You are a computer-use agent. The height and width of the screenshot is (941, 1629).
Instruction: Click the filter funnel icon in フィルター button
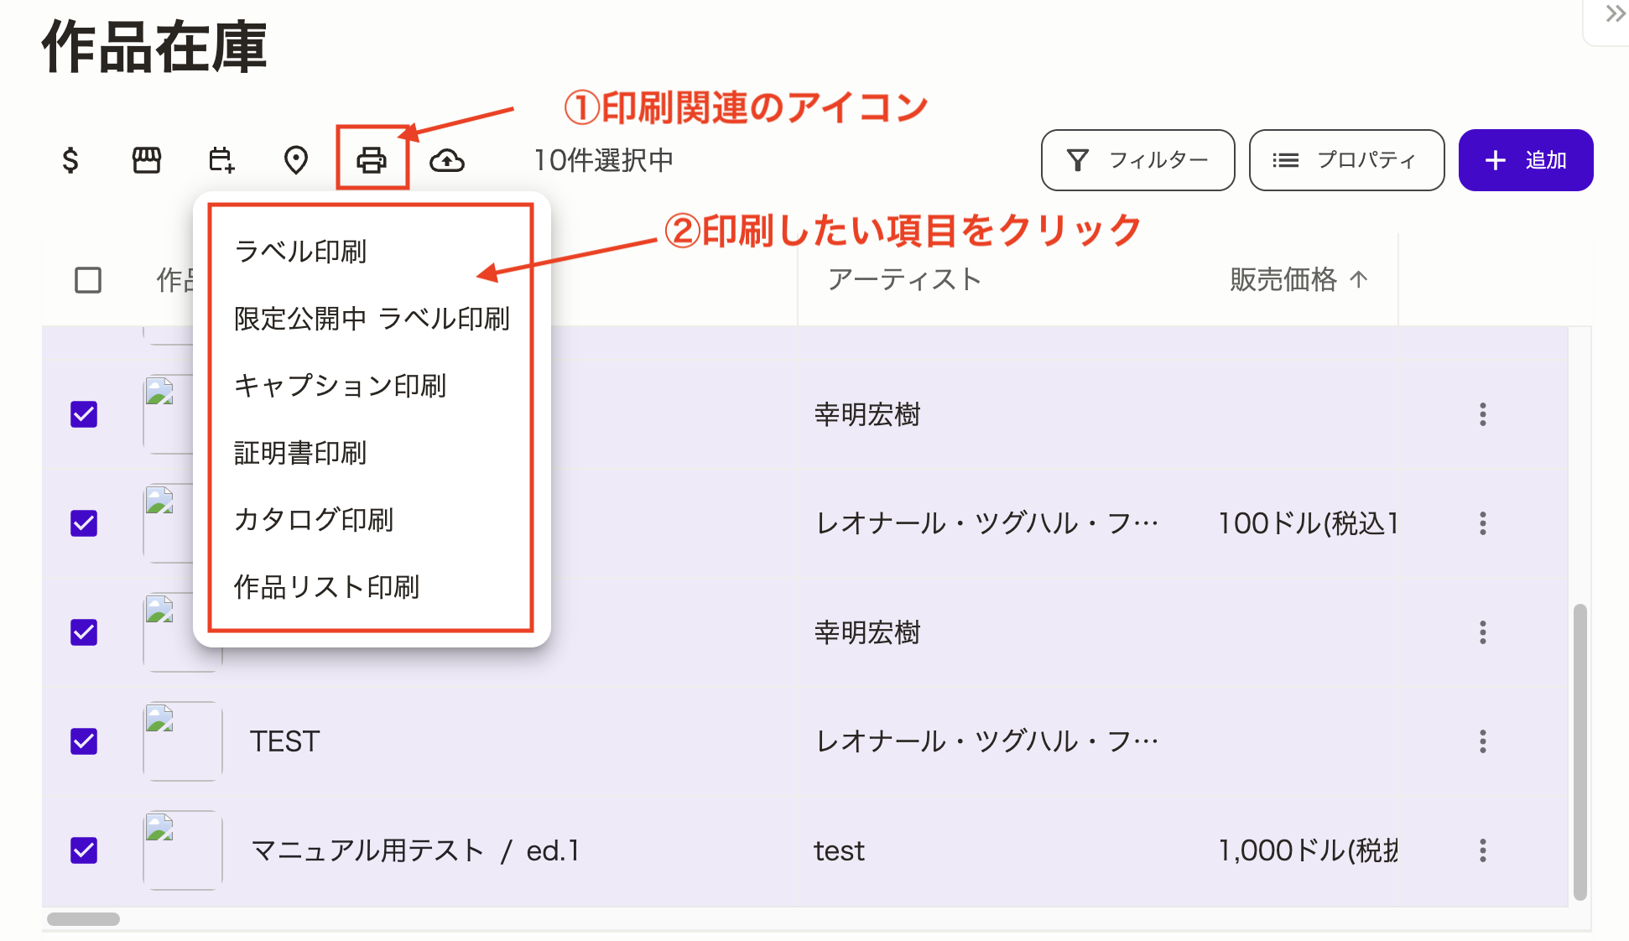1080,159
